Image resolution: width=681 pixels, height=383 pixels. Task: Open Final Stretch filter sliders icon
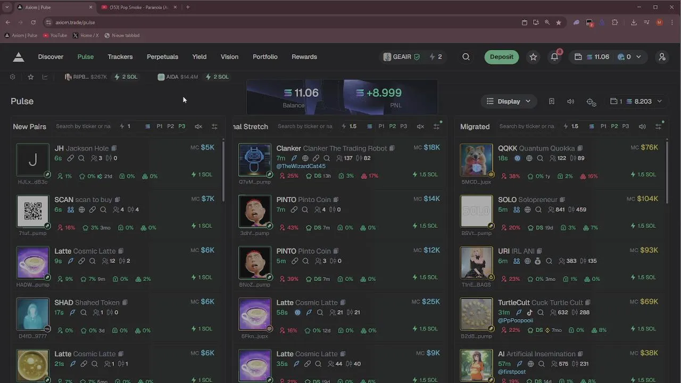436,127
